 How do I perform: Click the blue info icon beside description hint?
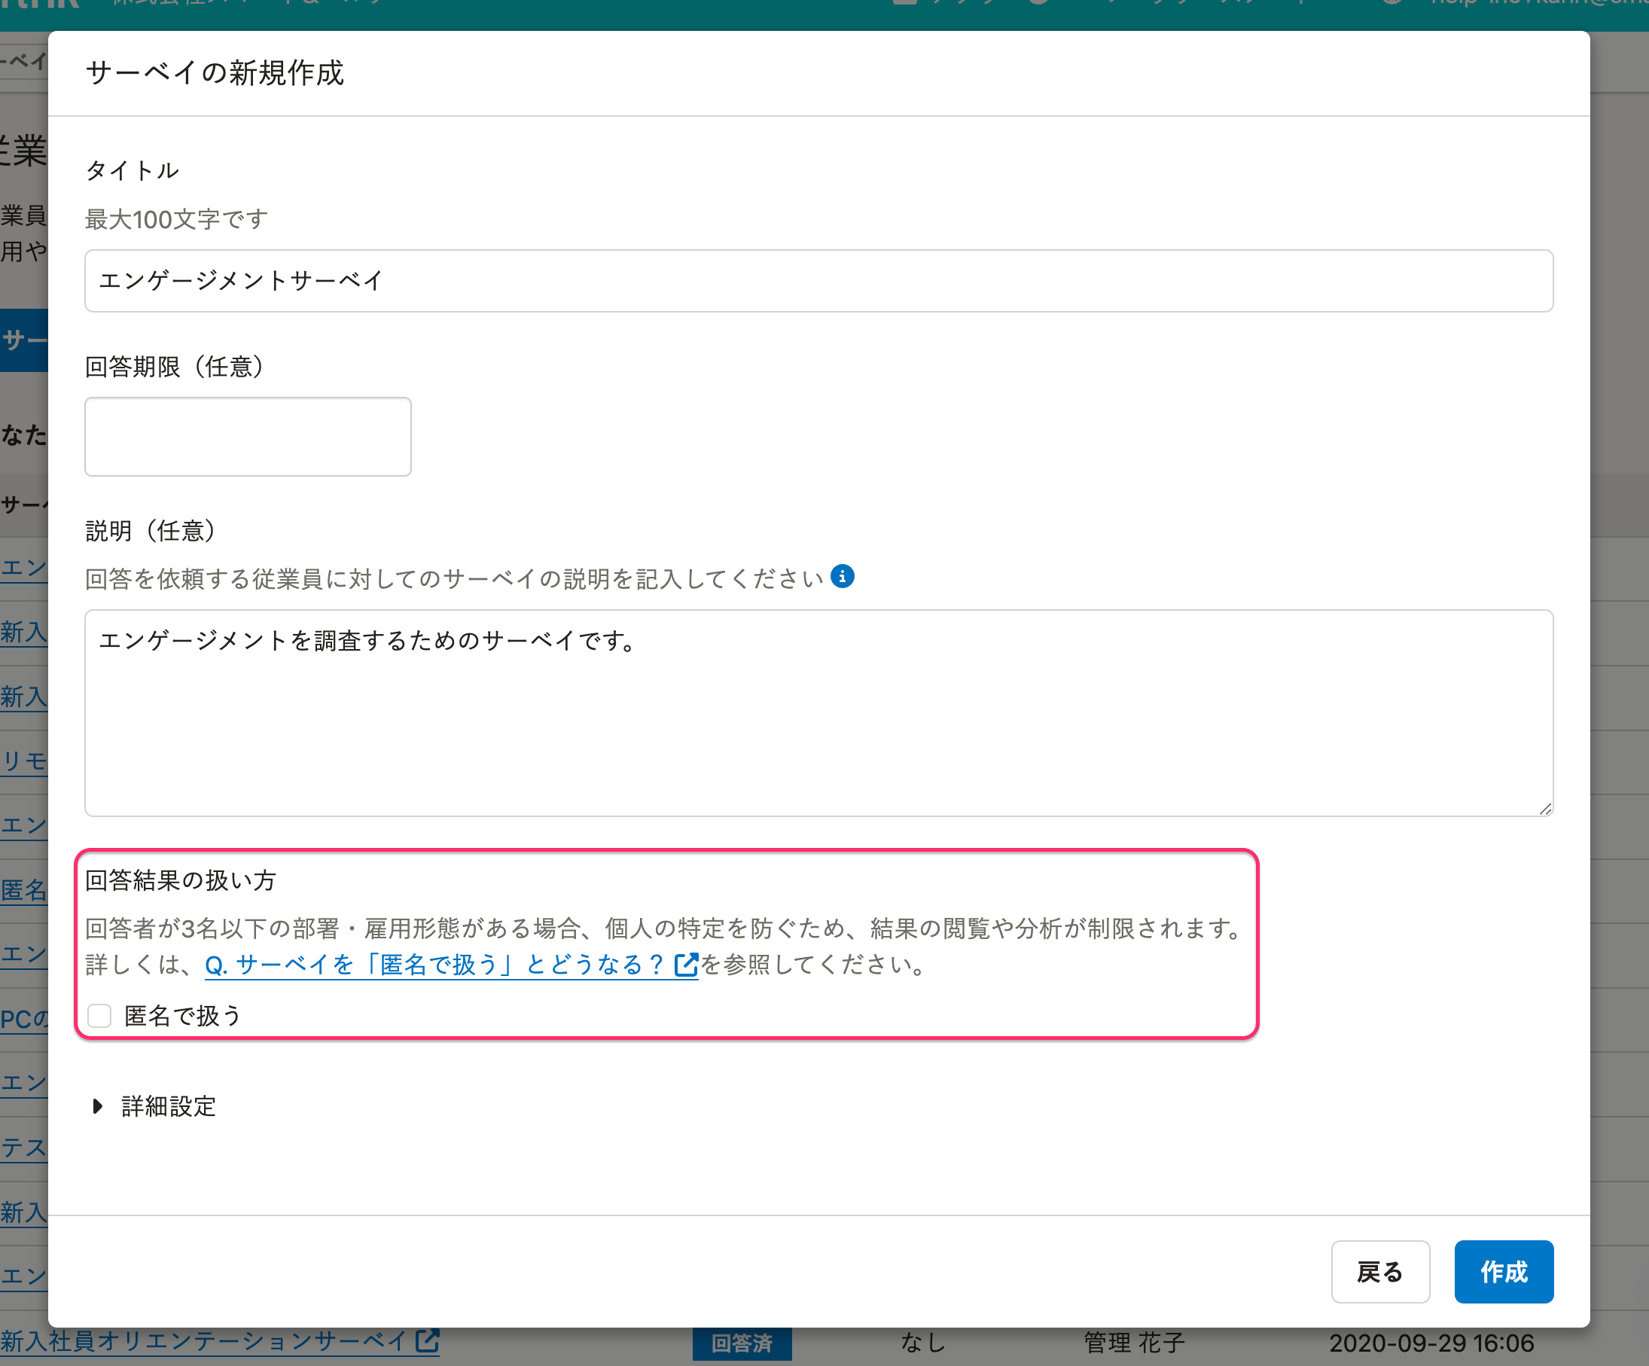click(842, 577)
